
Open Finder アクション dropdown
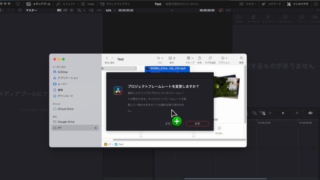(224, 58)
